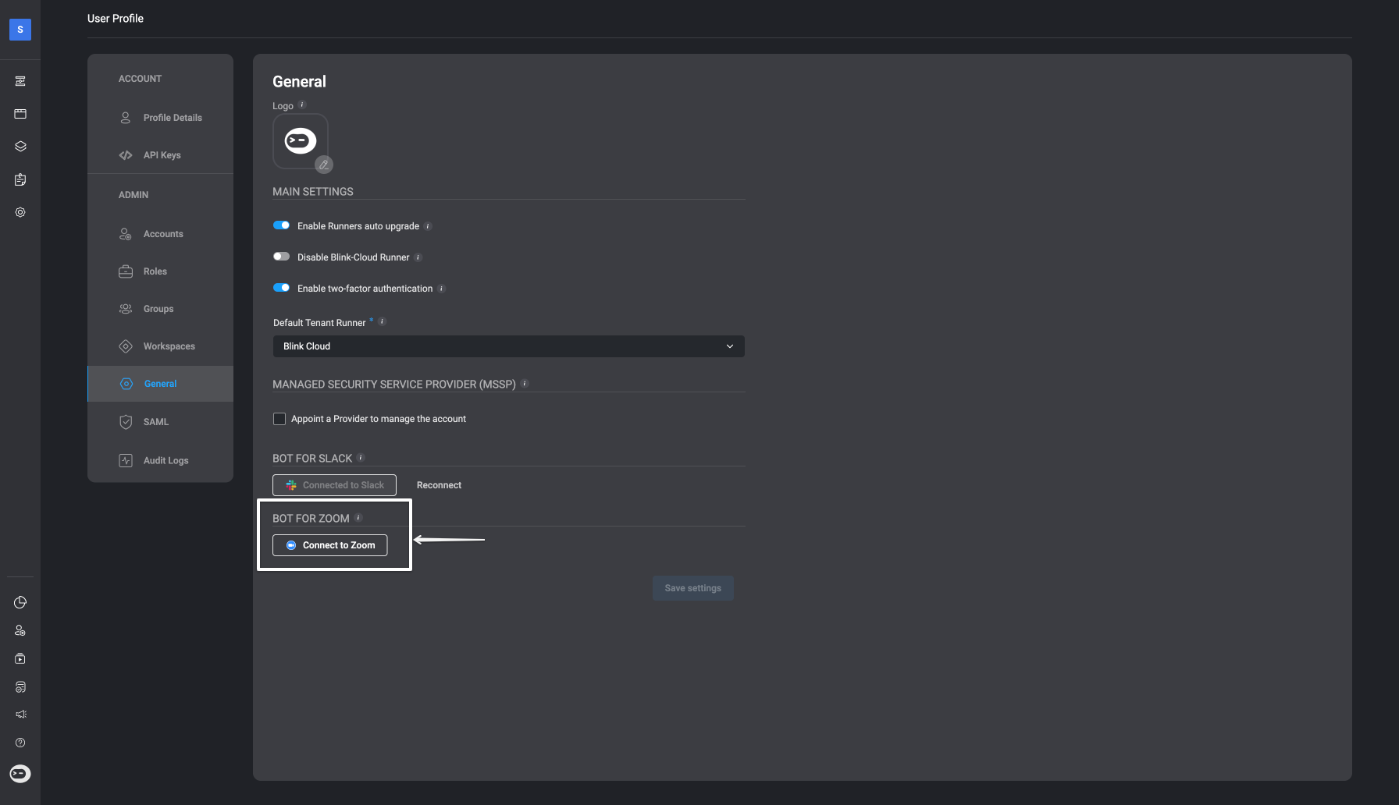Click the User Profile page title

pyautogui.click(x=116, y=18)
